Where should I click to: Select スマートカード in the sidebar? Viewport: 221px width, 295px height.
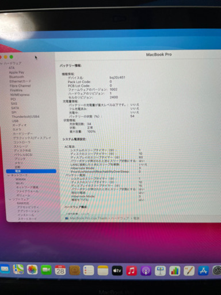tap(27, 219)
